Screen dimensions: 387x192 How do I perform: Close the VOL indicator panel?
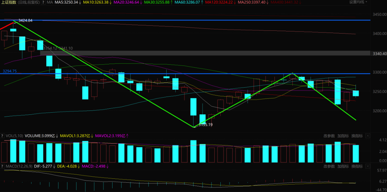[367, 136]
